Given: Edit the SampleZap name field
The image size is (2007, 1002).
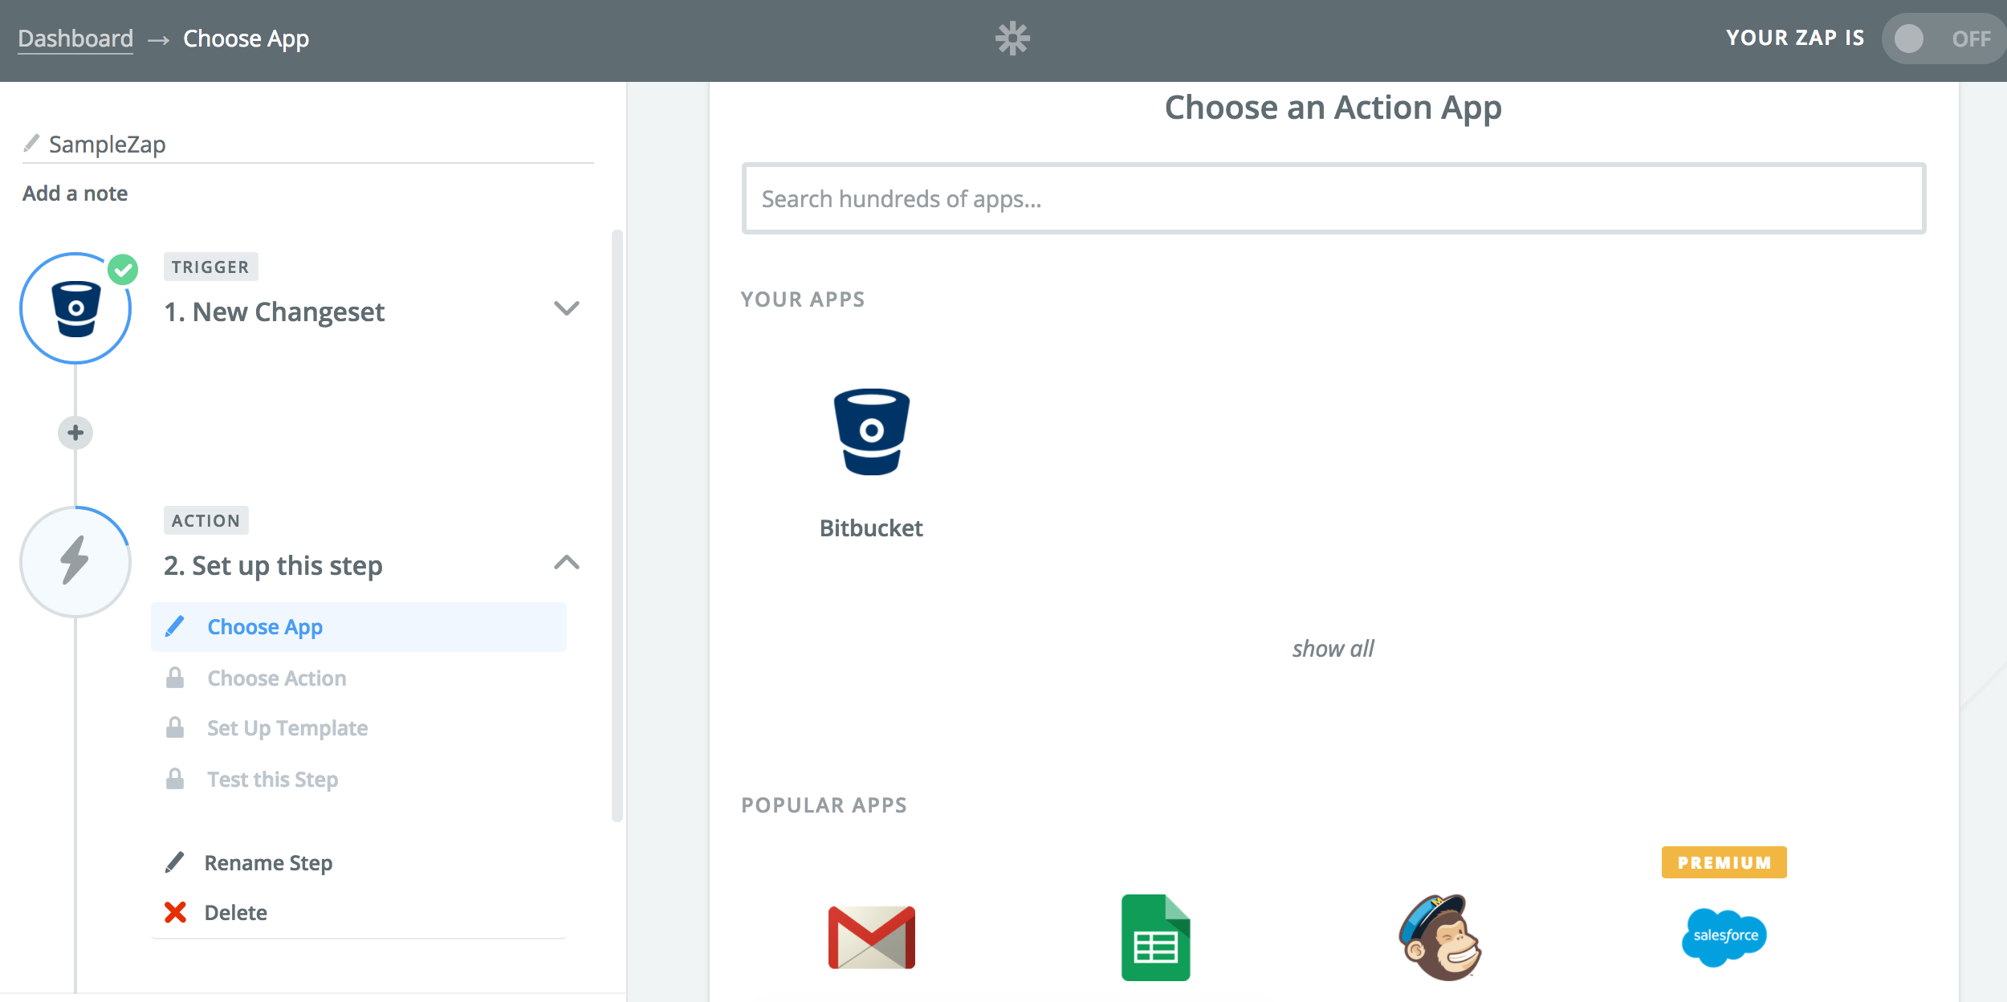Looking at the screenshot, I should pos(308,145).
